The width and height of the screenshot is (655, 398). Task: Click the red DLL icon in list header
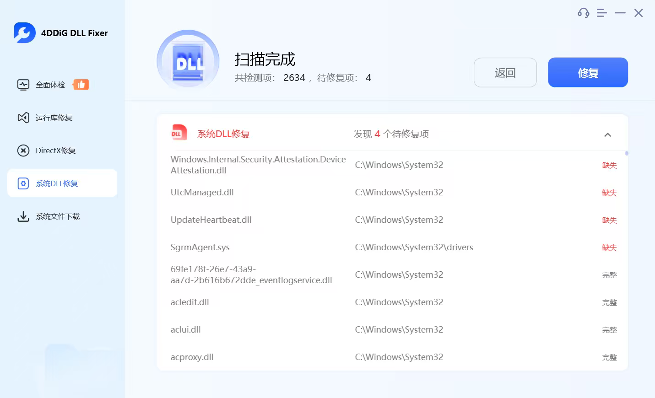179,133
